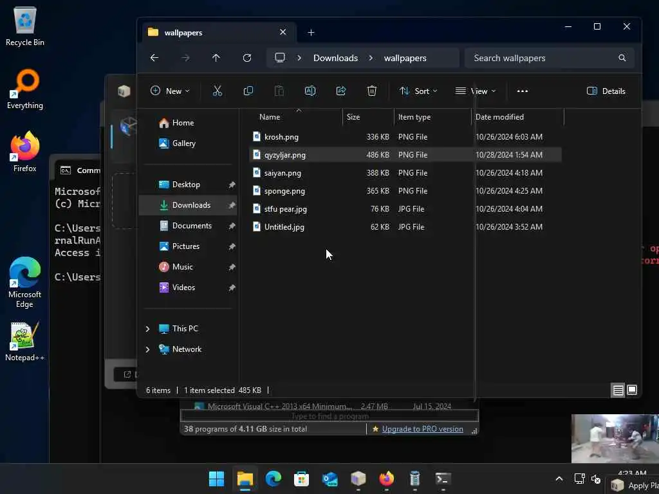659x494 pixels.
Task: Click Firefox icon in the taskbar
Action: [x=387, y=479]
